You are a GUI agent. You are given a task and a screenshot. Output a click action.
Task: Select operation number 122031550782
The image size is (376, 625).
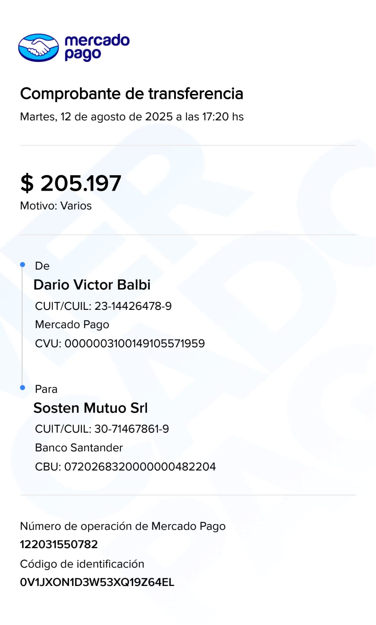(x=59, y=544)
